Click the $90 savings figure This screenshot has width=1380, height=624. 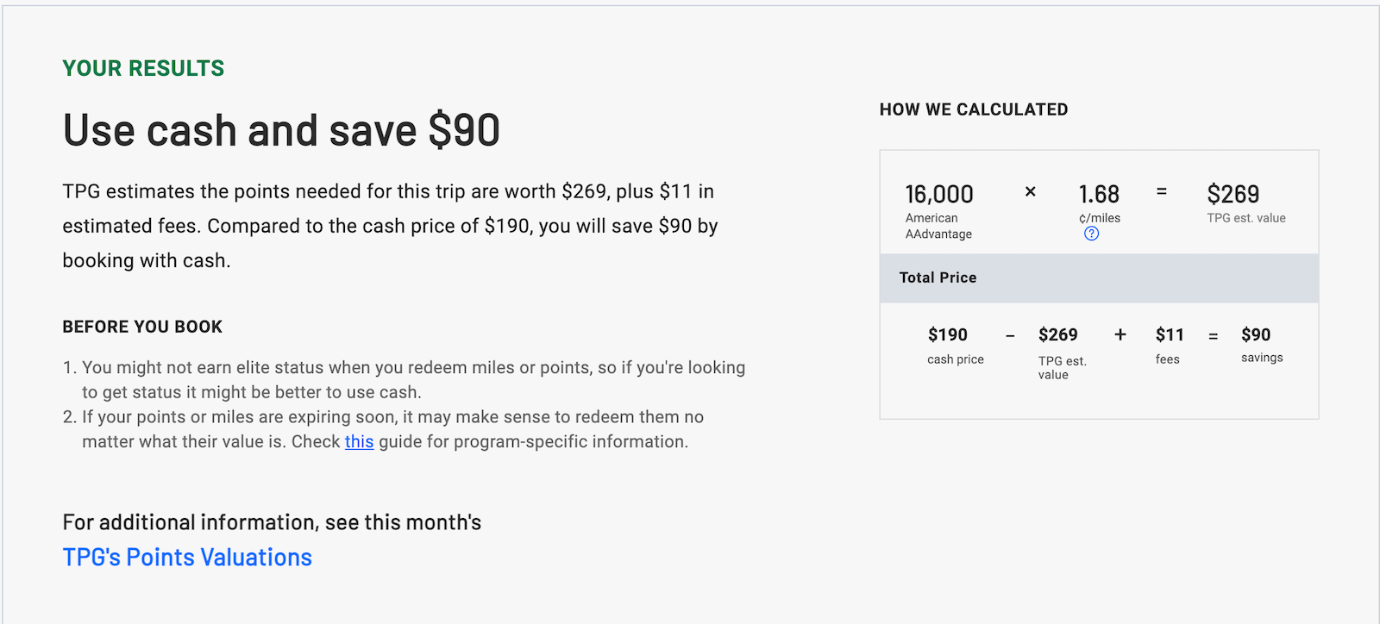click(x=1256, y=335)
